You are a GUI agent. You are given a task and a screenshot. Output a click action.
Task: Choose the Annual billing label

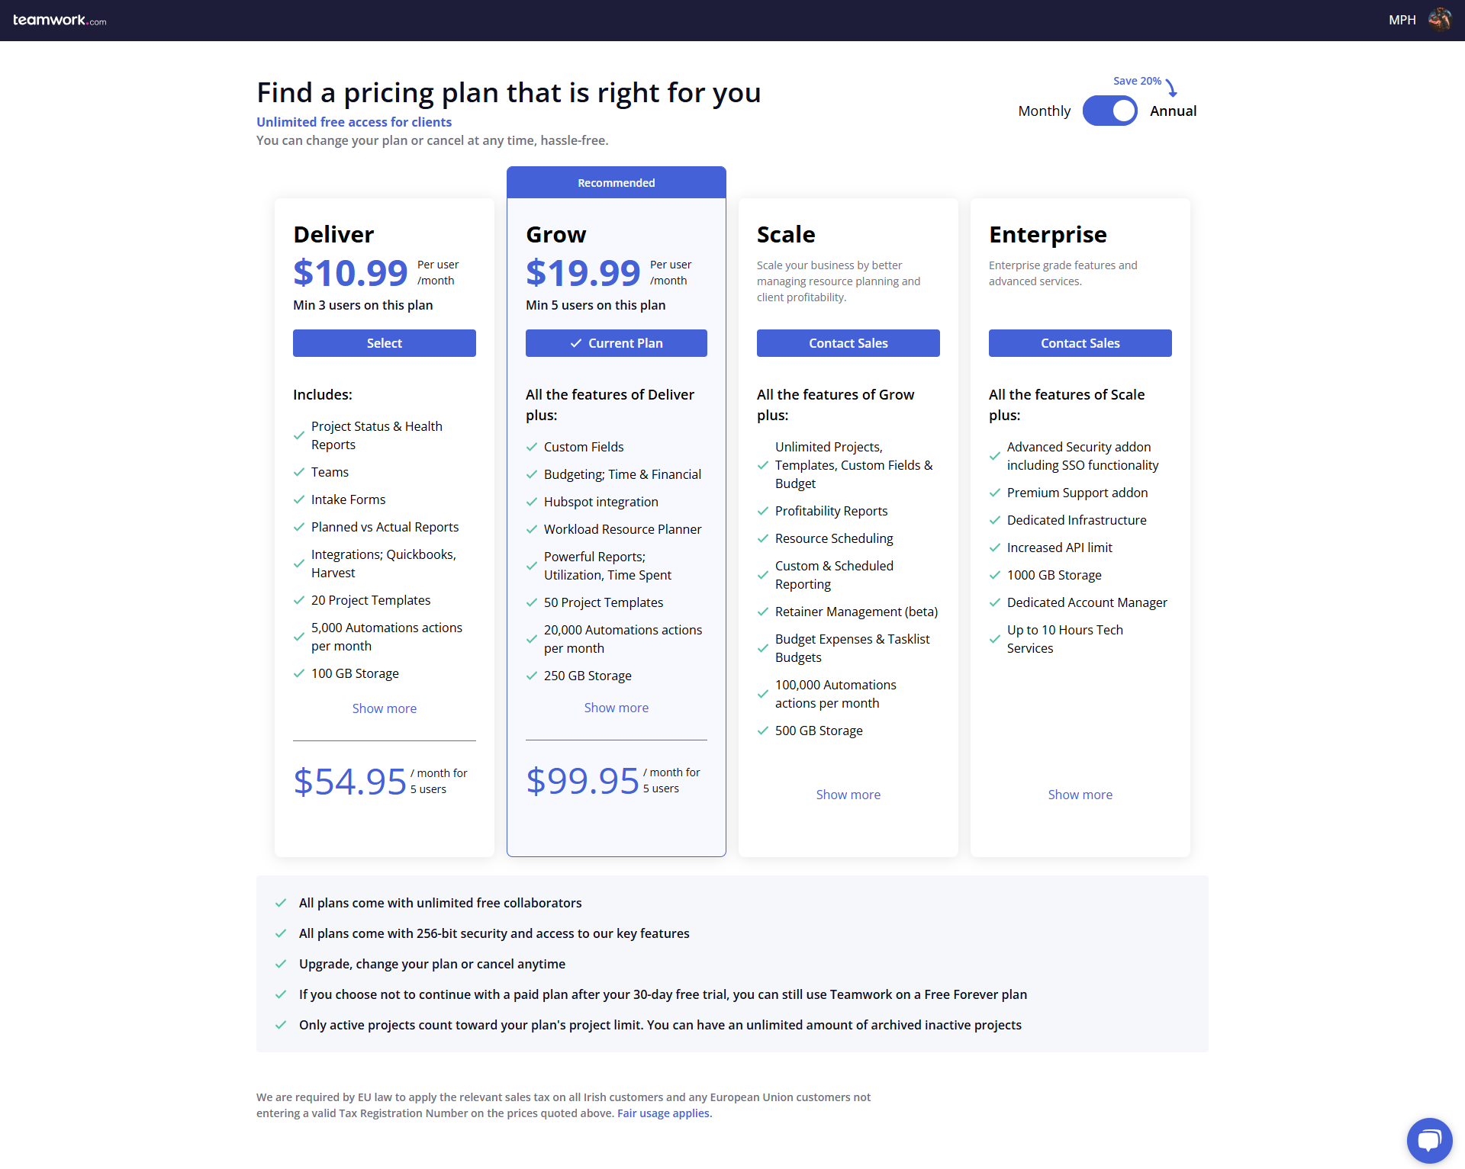1173,111
